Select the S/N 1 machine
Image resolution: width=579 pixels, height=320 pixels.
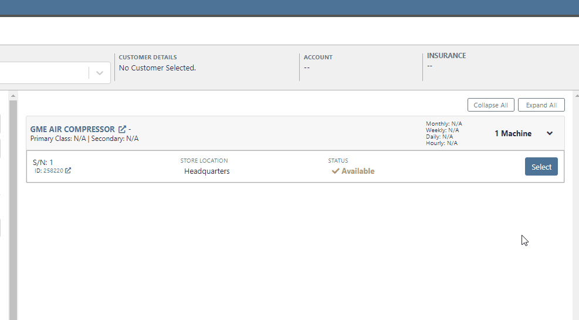pyautogui.click(x=541, y=167)
